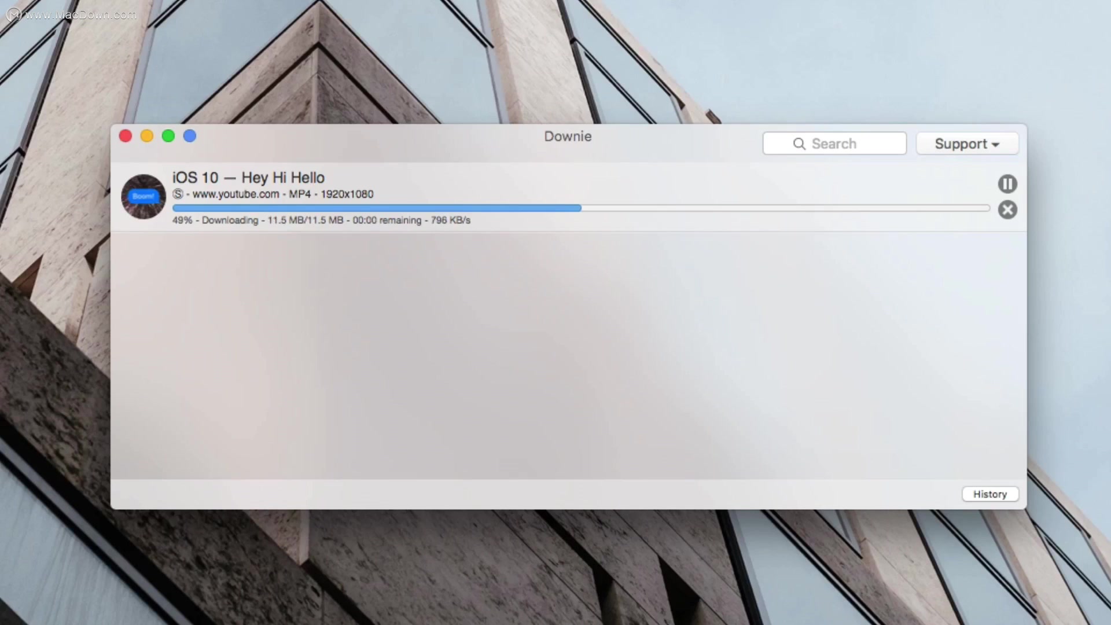Click the blue window control button
The height and width of the screenshot is (625, 1111).
point(190,136)
